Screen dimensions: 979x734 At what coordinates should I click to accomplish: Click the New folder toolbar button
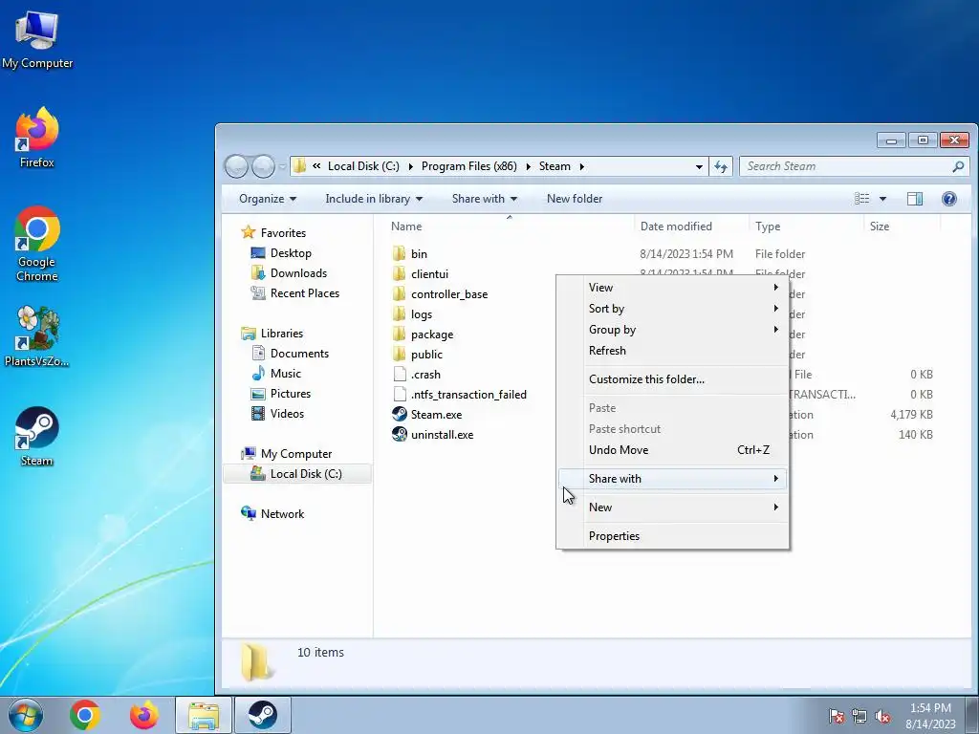(x=575, y=199)
